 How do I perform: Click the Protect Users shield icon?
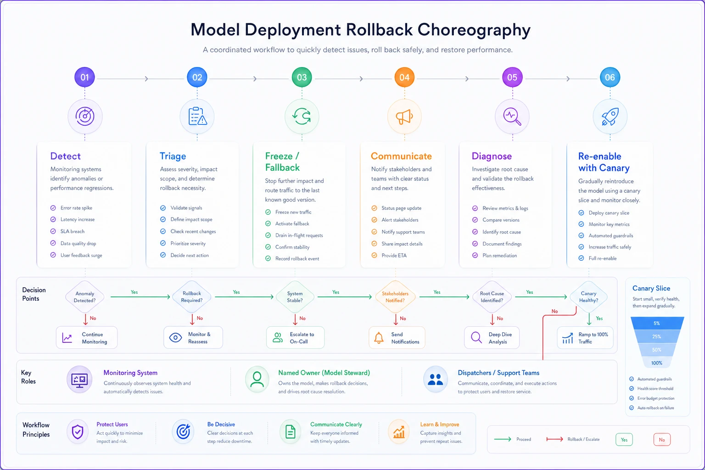coord(78,432)
